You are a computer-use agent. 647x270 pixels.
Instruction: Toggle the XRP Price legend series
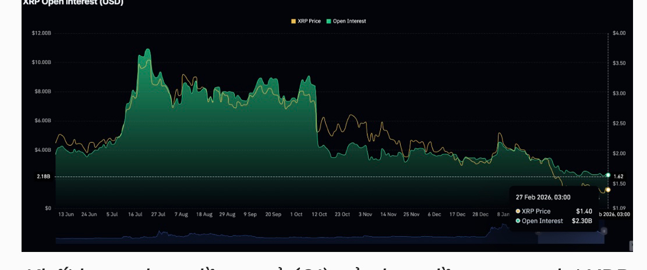click(306, 21)
